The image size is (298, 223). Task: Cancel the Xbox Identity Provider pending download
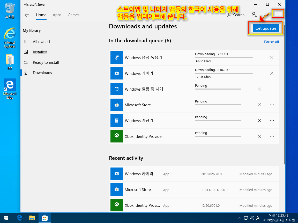(x=259, y=136)
